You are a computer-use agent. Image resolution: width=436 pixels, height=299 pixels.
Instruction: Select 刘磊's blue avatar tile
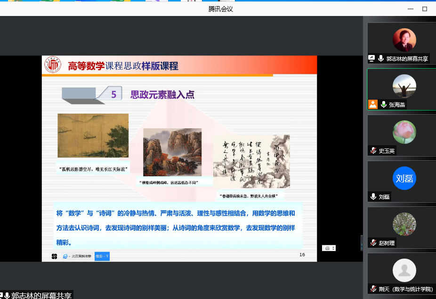[404, 179]
